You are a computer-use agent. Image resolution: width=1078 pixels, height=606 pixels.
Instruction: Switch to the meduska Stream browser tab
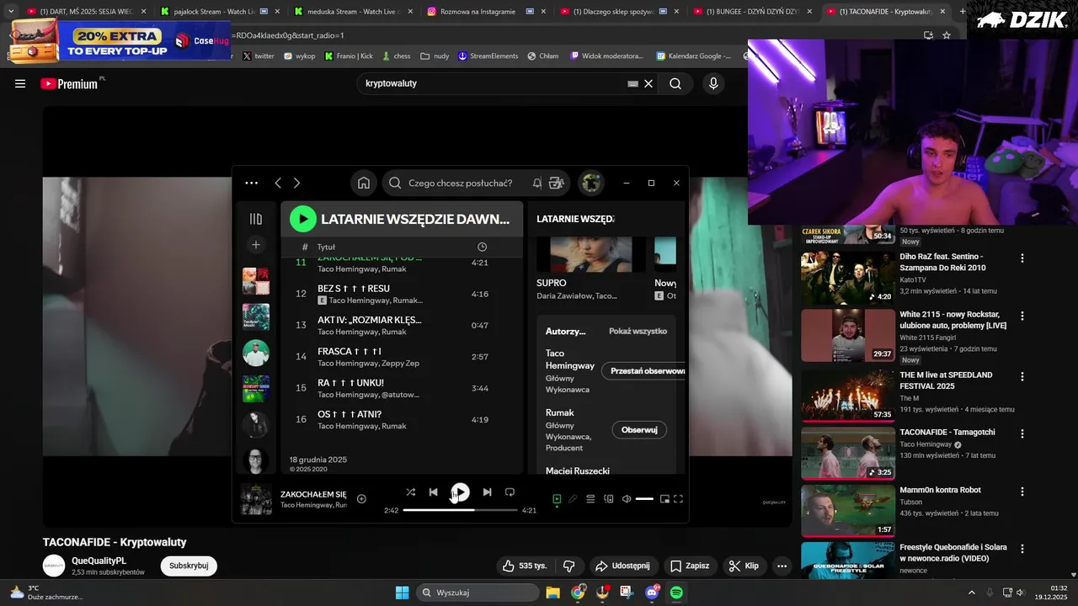(x=353, y=12)
